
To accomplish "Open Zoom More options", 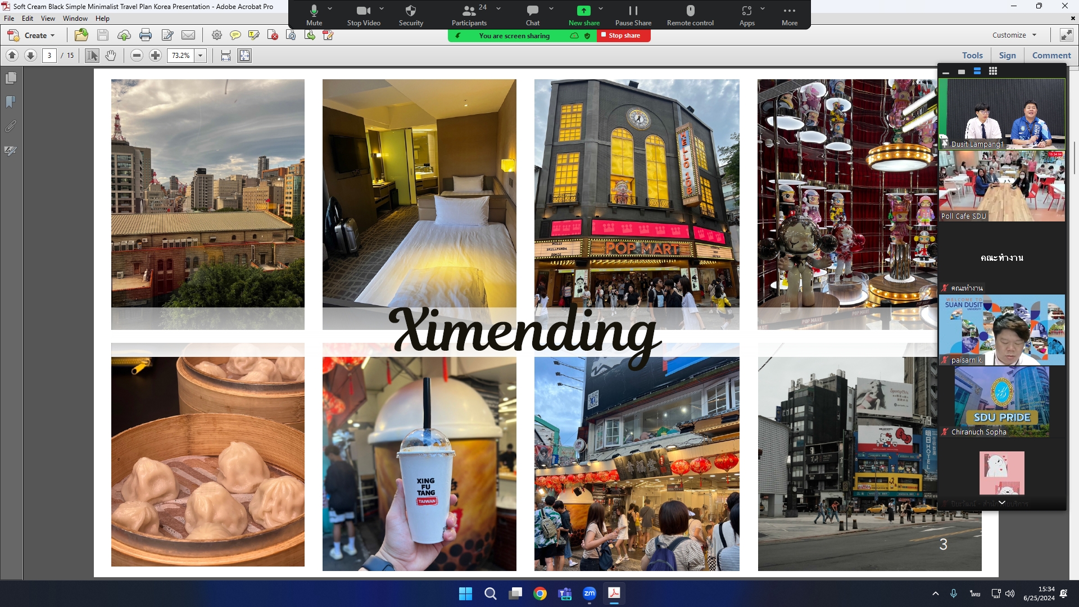I will pyautogui.click(x=790, y=15).
